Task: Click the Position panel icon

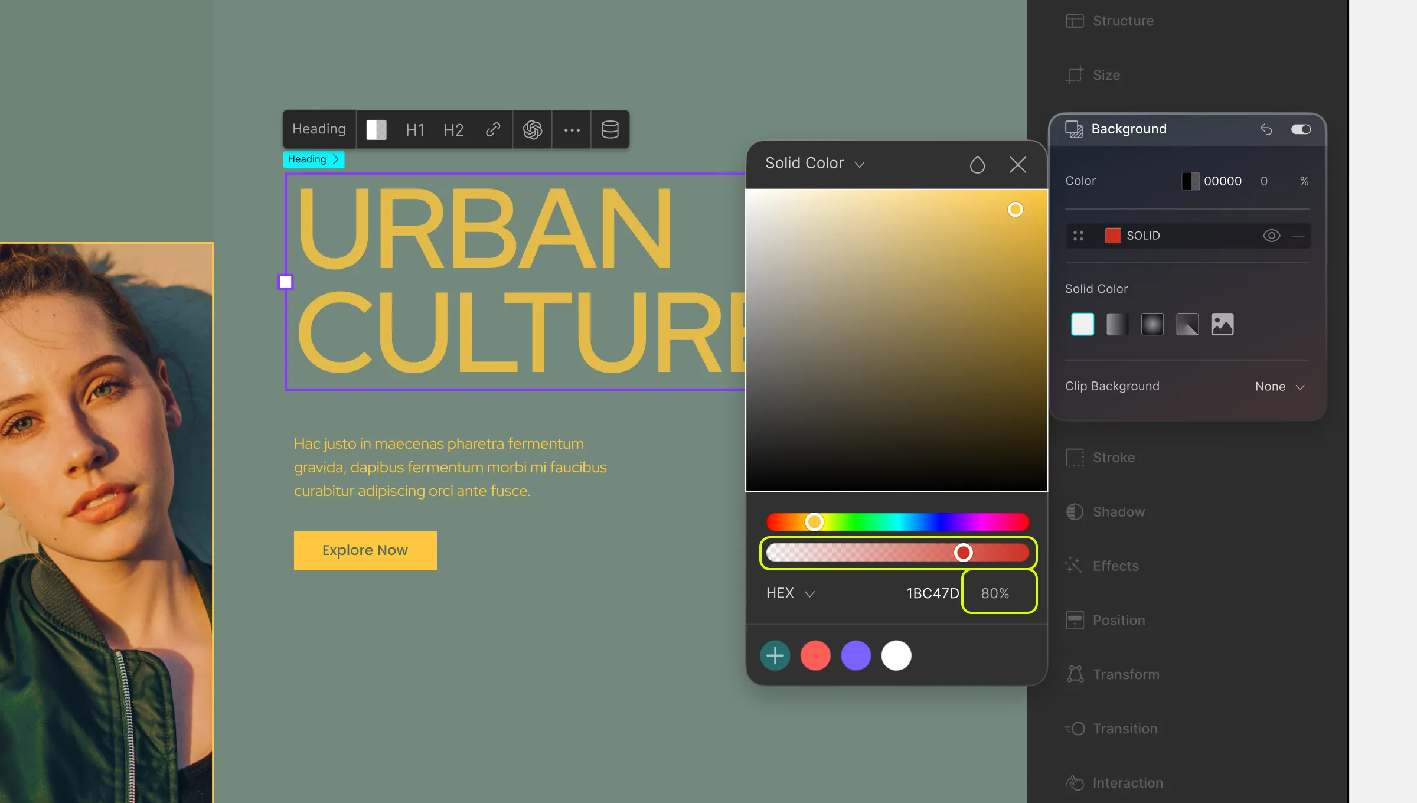Action: [1073, 619]
